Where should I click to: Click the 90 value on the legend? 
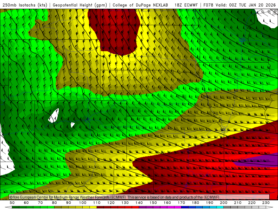pyautogui.click(x=68, y=203)
